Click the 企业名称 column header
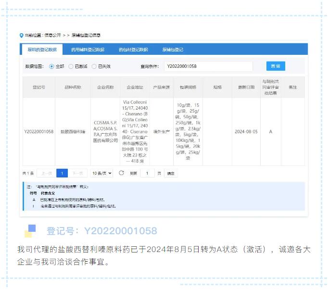 click(105, 87)
